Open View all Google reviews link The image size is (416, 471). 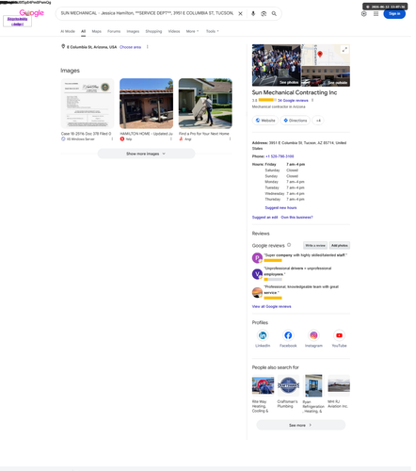pos(272,306)
